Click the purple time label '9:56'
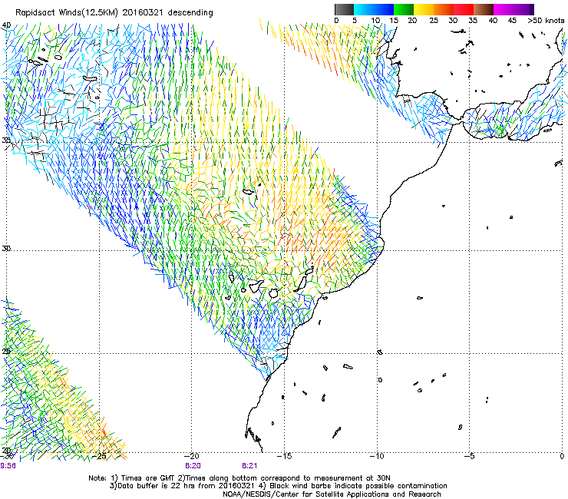The width and height of the screenshot is (568, 499). click(x=8, y=466)
